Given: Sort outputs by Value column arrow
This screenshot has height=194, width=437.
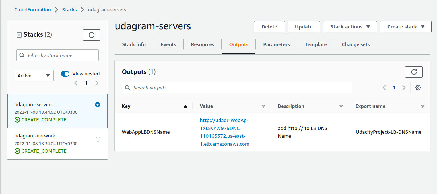Looking at the screenshot, I should [263, 106].
